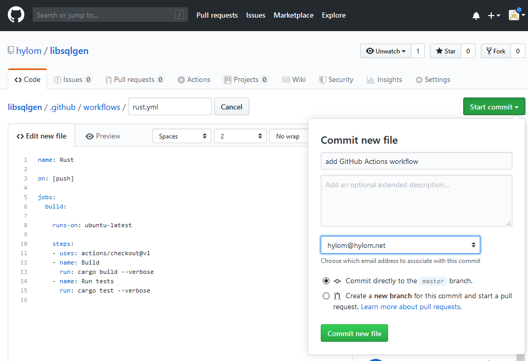
Task: Select the Edit new file tab
Action: point(41,136)
